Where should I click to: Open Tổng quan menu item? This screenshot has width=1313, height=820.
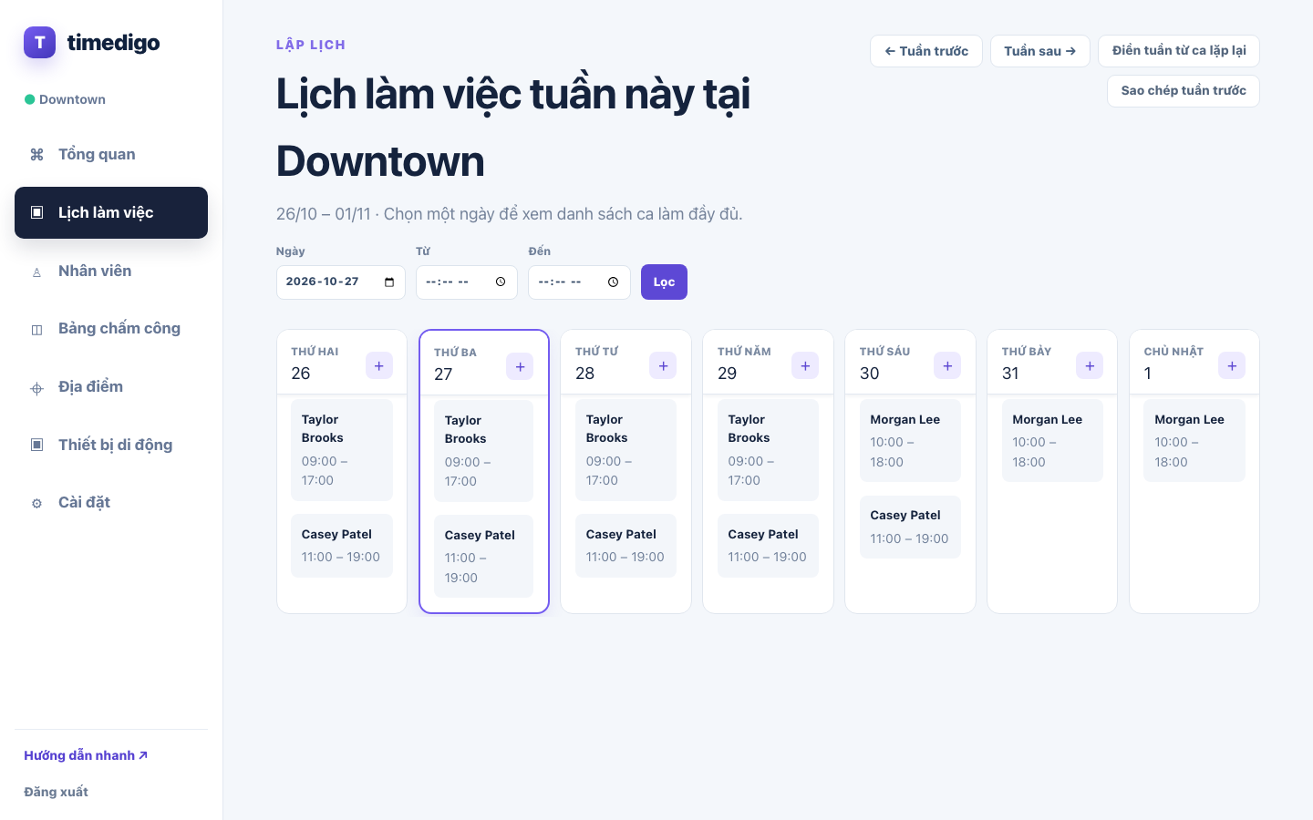(x=111, y=155)
